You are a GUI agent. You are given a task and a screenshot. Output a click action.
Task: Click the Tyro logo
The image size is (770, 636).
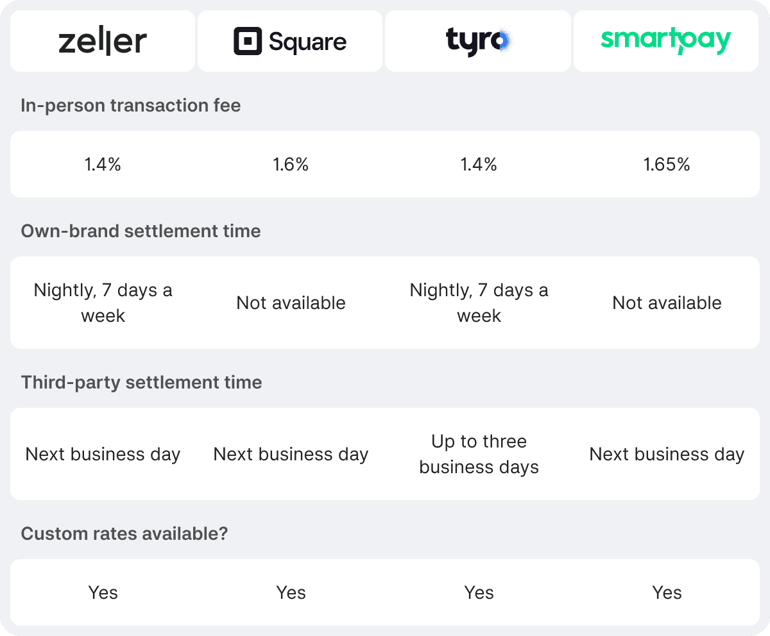coord(478,42)
